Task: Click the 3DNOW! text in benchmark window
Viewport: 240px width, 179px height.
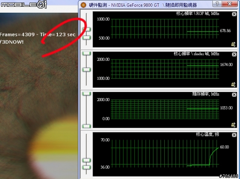Action: pyautogui.click(x=12, y=42)
